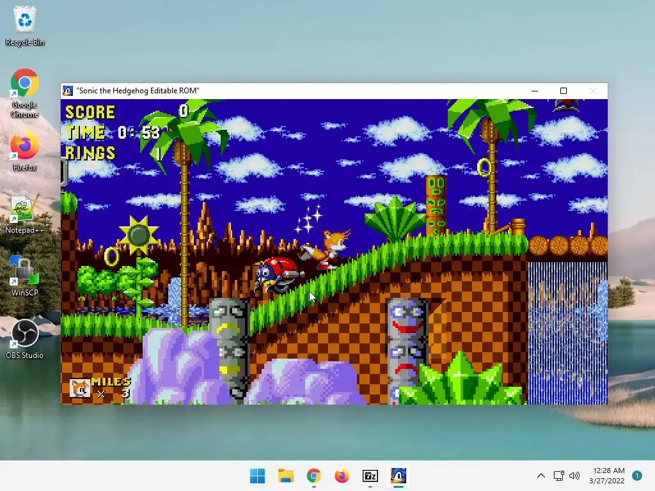
Task: Click the TIME 0:53 display
Action: click(113, 133)
